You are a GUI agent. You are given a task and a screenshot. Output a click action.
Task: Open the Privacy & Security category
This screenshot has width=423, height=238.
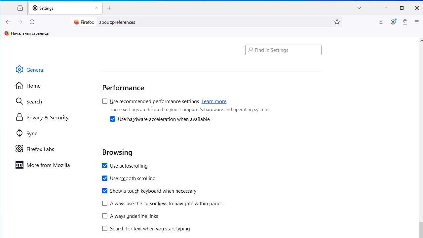tap(47, 117)
